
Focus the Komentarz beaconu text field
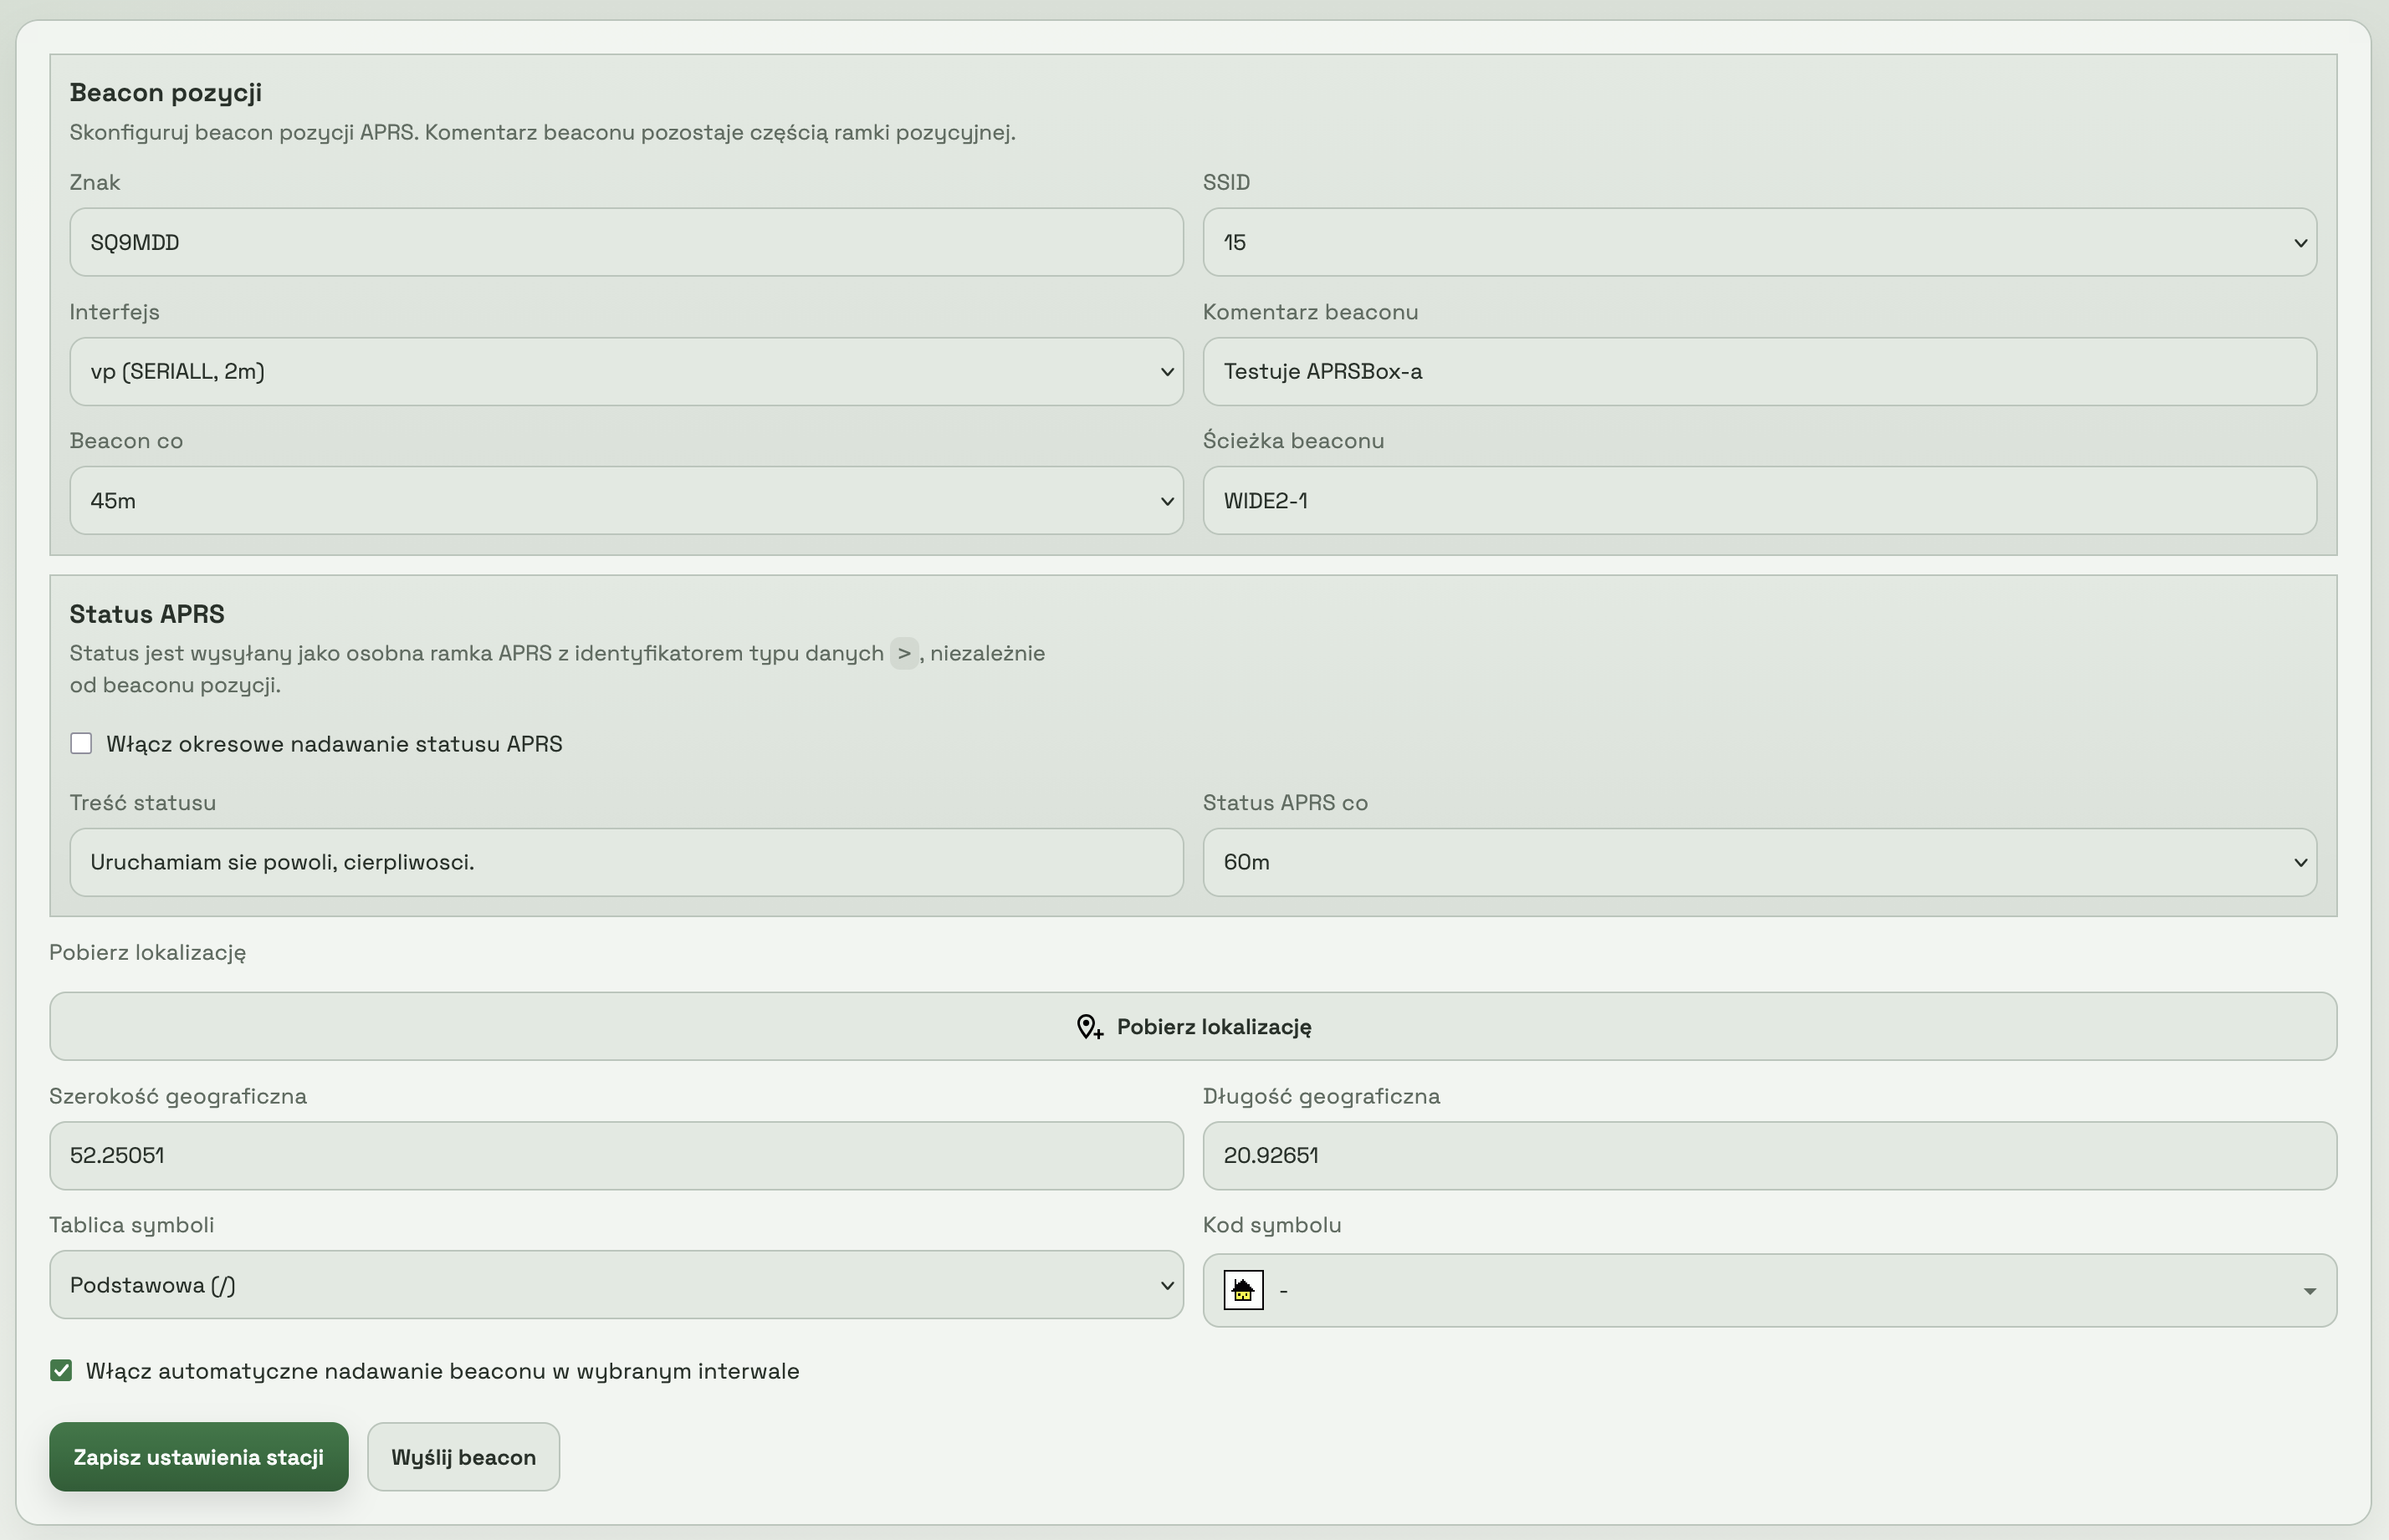1759,372
